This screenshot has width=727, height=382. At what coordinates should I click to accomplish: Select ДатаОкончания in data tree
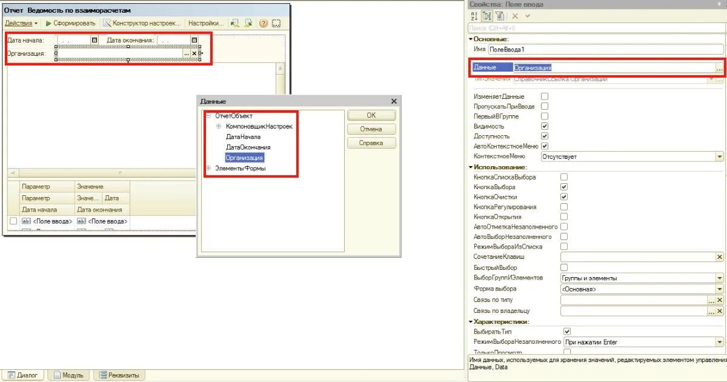coord(248,147)
